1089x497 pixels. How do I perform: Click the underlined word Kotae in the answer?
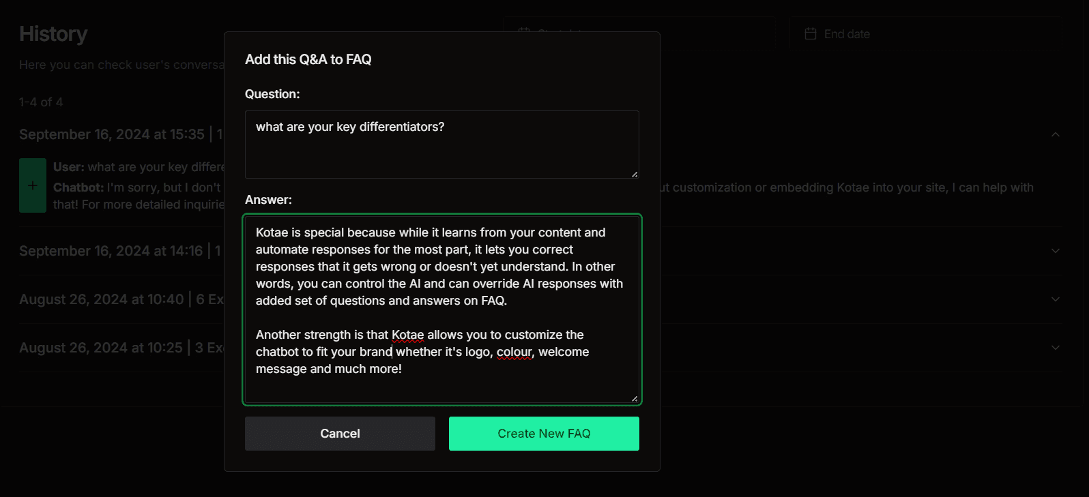(408, 335)
